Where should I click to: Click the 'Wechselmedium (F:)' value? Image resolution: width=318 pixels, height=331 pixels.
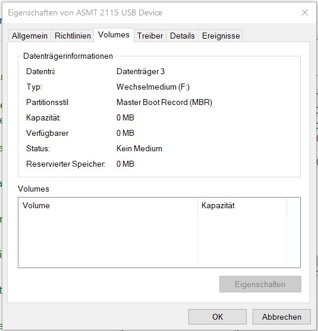(x=153, y=87)
